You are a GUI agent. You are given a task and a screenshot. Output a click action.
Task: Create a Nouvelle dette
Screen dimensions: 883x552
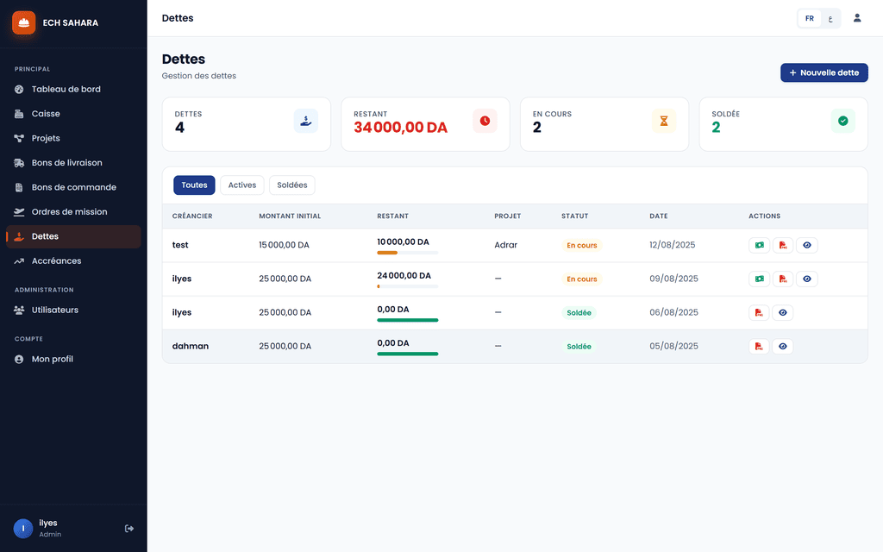pos(824,72)
